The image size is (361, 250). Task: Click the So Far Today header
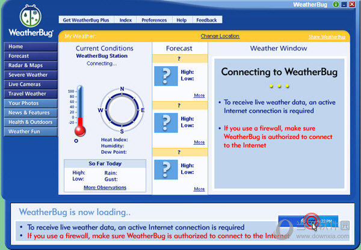[x=105, y=163]
